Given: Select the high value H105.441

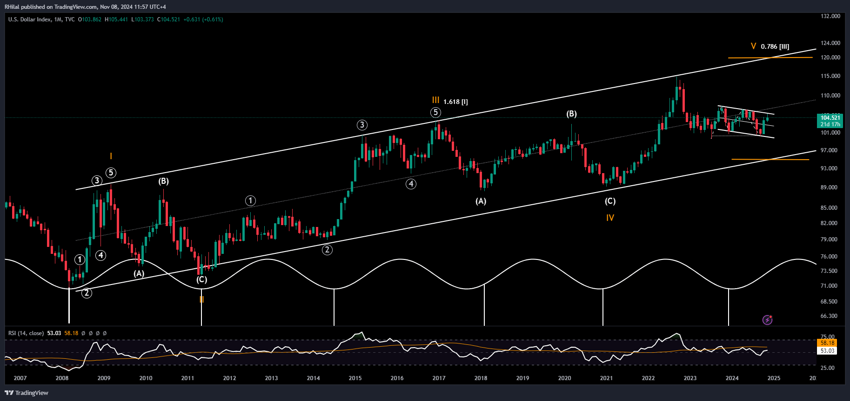Looking at the screenshot, I should click(116, 19).
